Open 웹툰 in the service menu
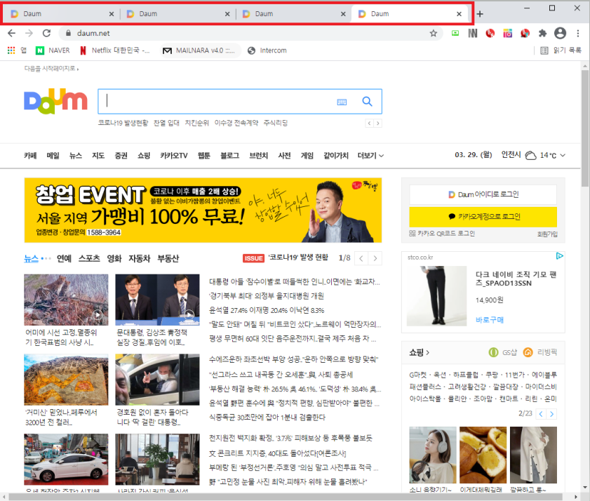 click(x=204, y=156)
